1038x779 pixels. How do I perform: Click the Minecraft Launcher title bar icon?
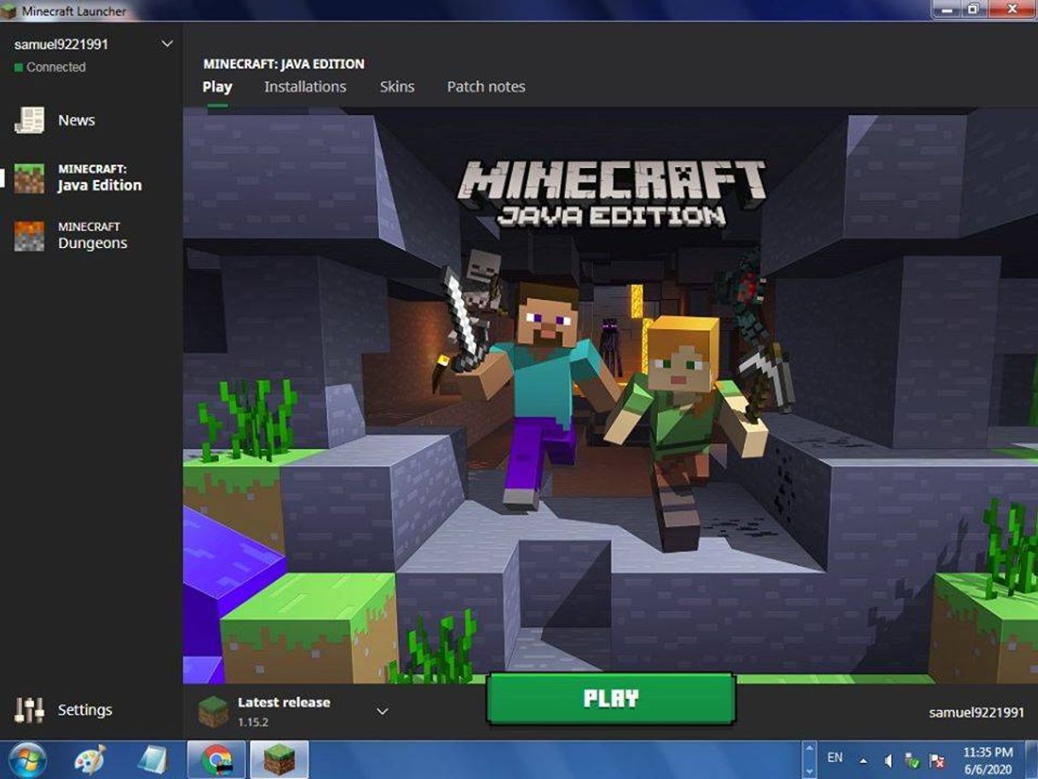9,11
